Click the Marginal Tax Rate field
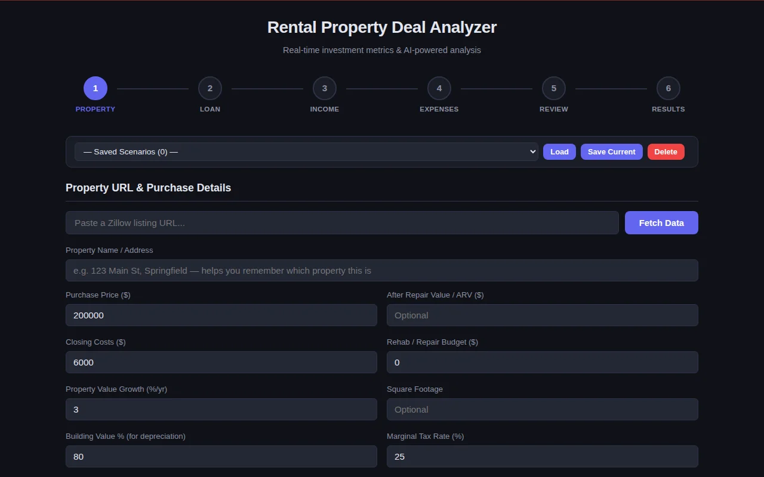This screenshot has height=477, width=764. tap(543, 456)
